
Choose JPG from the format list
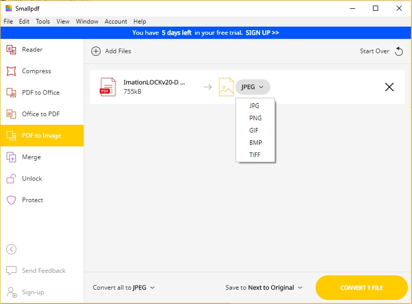[x=255, y=105]
